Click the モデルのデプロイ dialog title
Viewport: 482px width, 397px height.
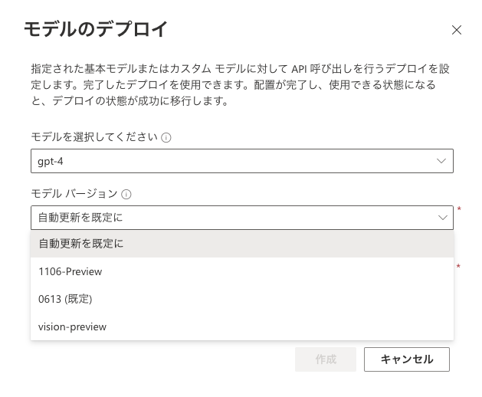[96, 30]
